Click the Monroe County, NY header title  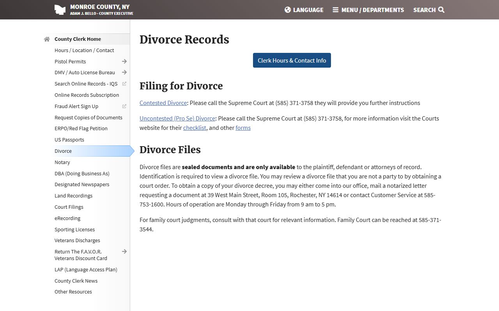pos(100,7)
